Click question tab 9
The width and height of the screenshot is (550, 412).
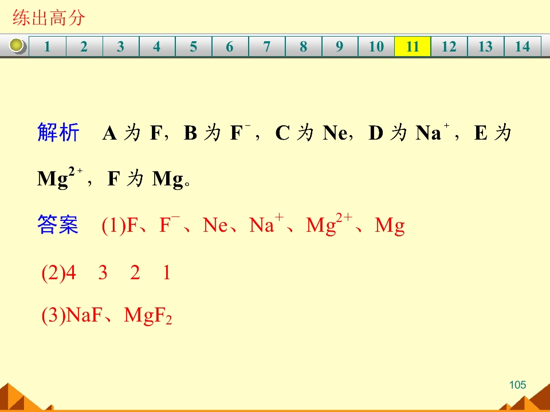(340, 46)
